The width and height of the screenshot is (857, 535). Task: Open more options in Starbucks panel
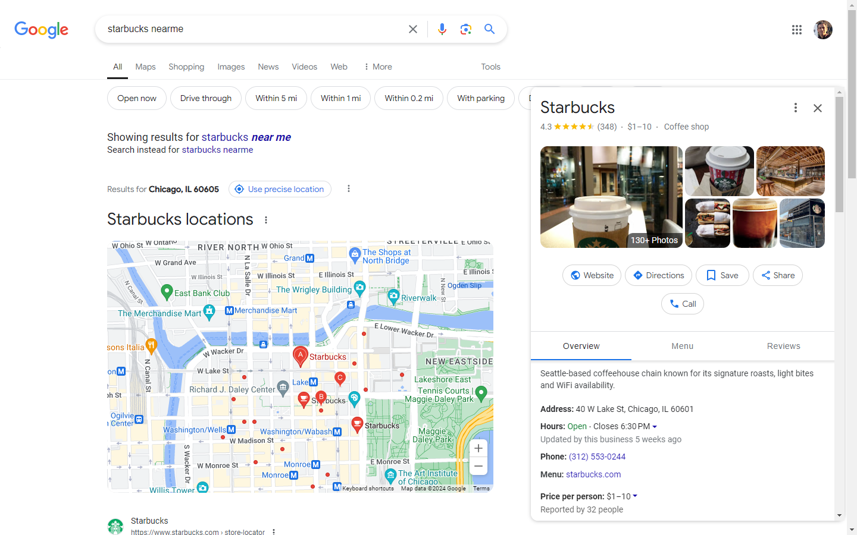tap(796, 108)
